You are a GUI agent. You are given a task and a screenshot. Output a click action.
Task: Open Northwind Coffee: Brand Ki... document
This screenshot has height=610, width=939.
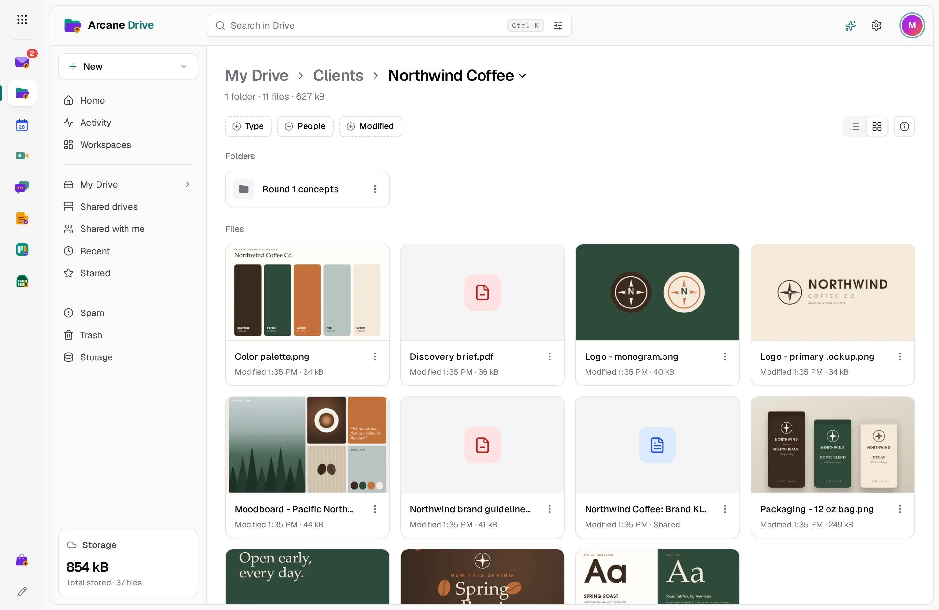click(657, 467)
